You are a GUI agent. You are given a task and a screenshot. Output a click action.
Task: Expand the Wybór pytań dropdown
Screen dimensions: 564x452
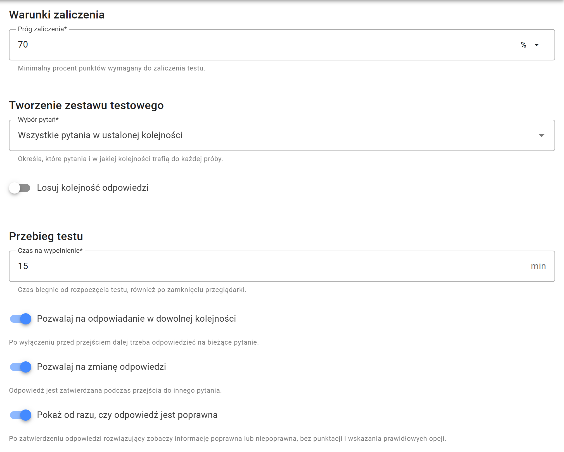tap(282, 135)
